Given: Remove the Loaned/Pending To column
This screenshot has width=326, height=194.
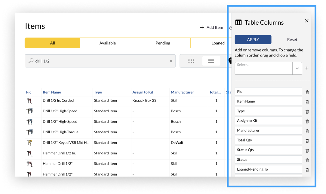Looking at the screenshot, I should [307, 170].
